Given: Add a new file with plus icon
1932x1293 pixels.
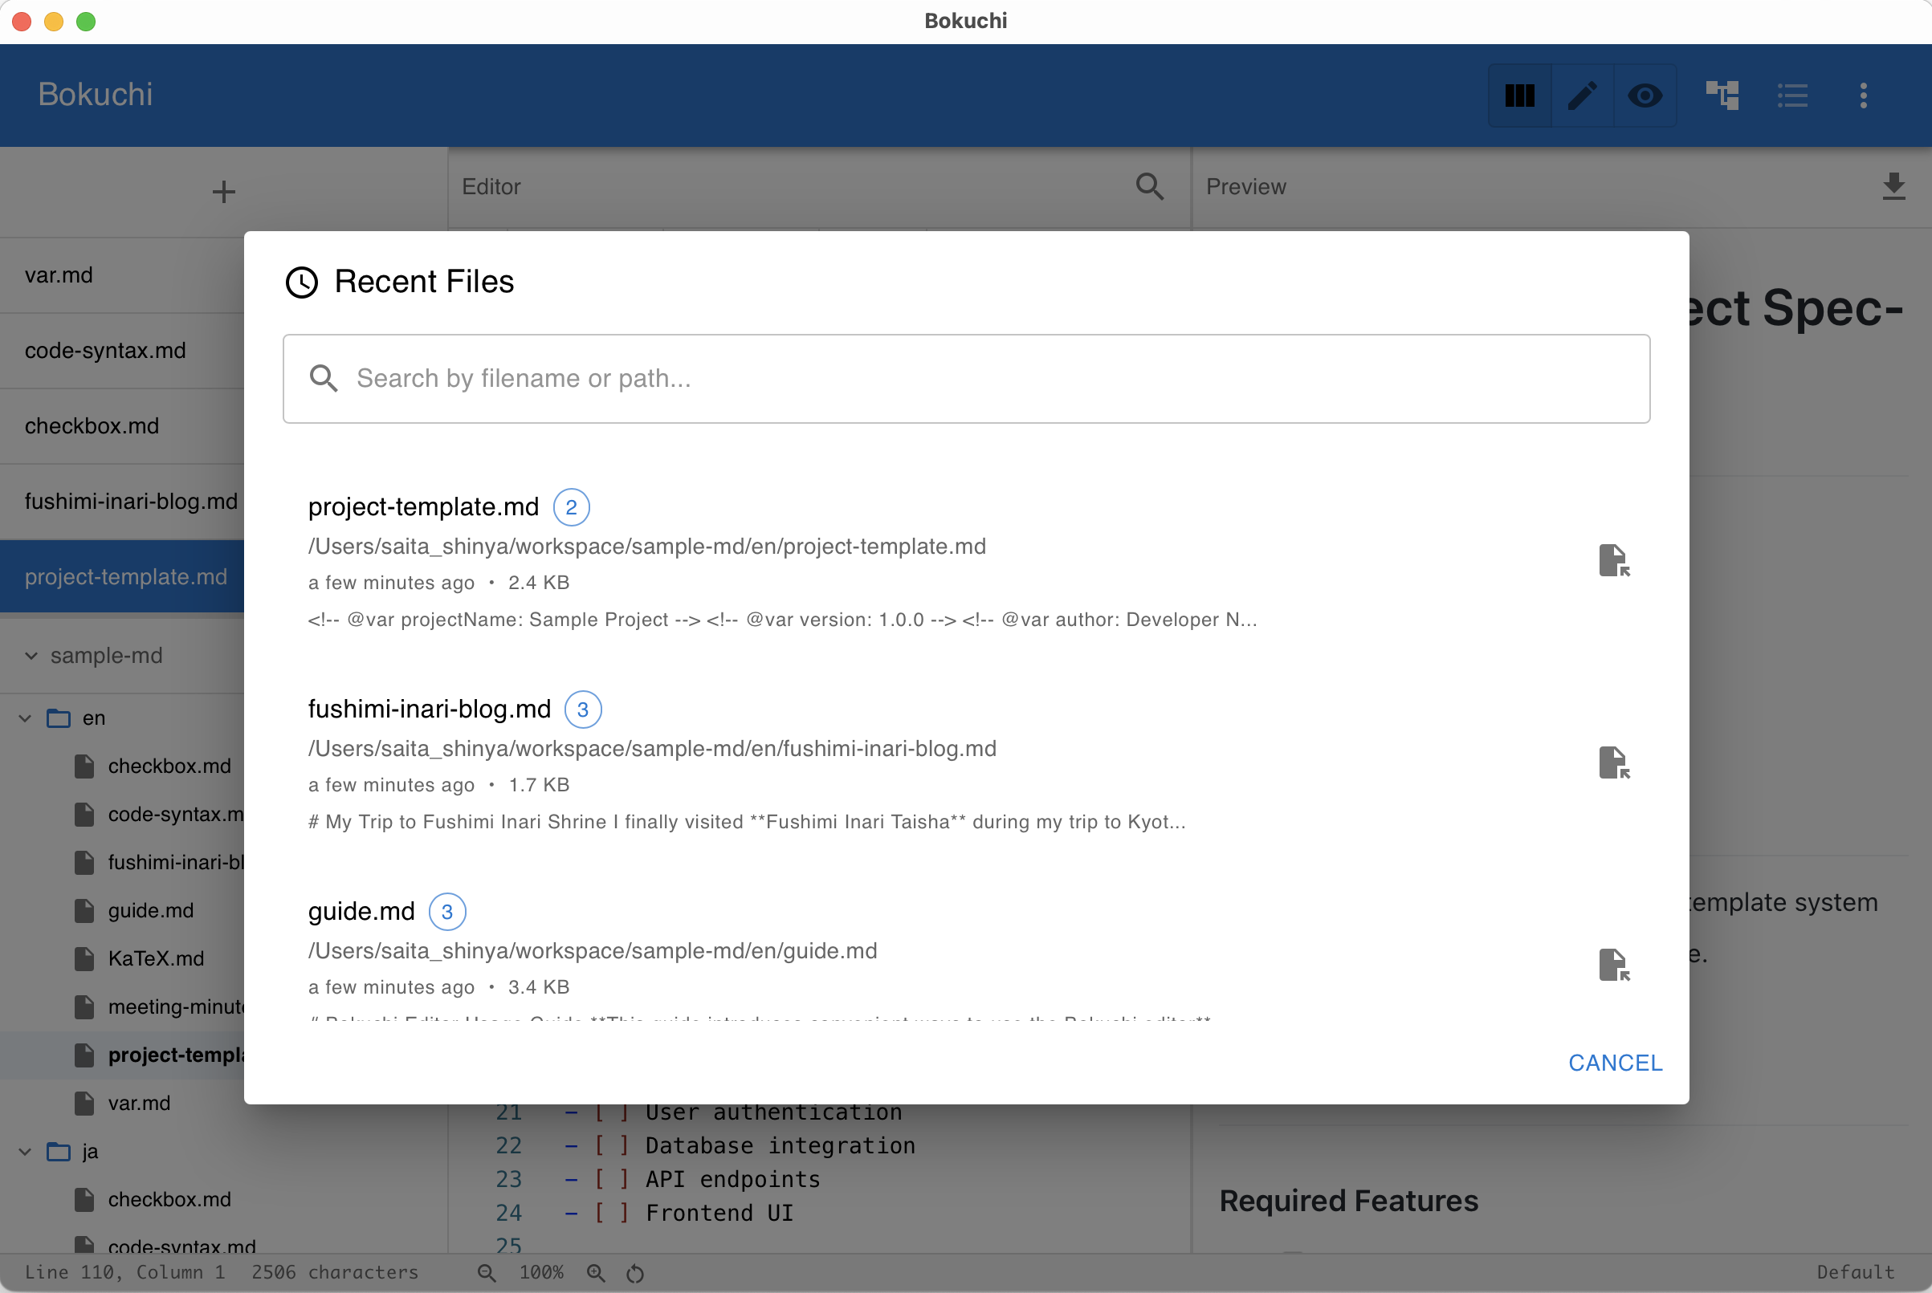Looking at the screenshot, I should 222,191.
